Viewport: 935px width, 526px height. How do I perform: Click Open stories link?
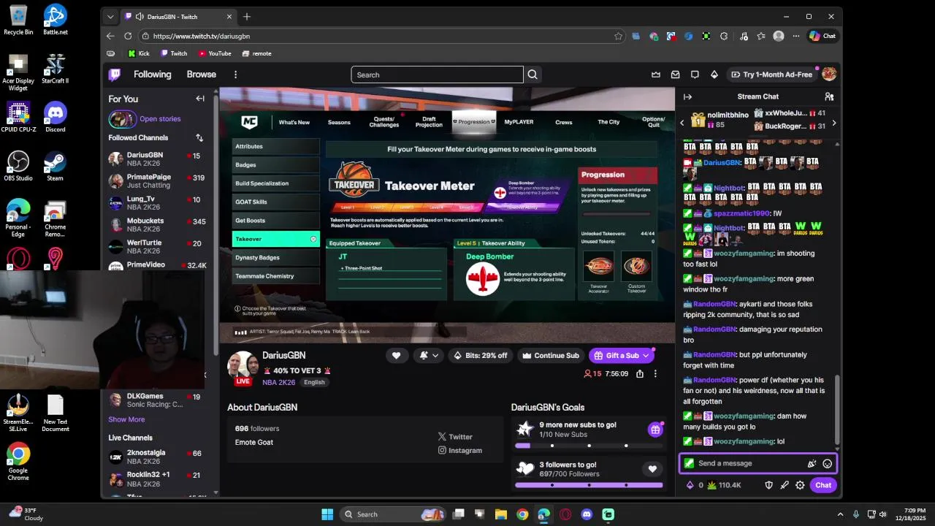click(x=160, y=119)
